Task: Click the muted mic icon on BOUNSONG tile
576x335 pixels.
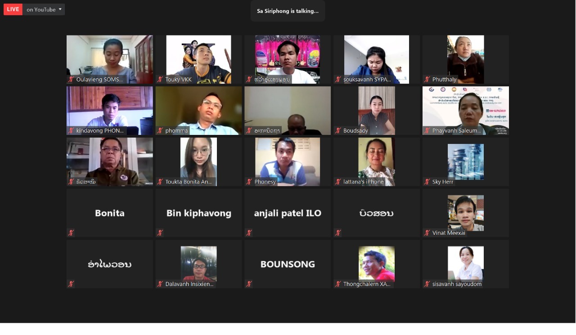Action: 249,284
